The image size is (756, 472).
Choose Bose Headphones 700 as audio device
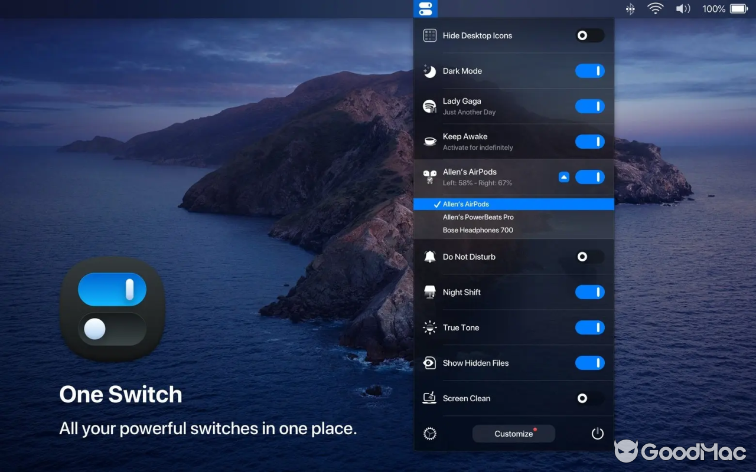click(478, 230)
